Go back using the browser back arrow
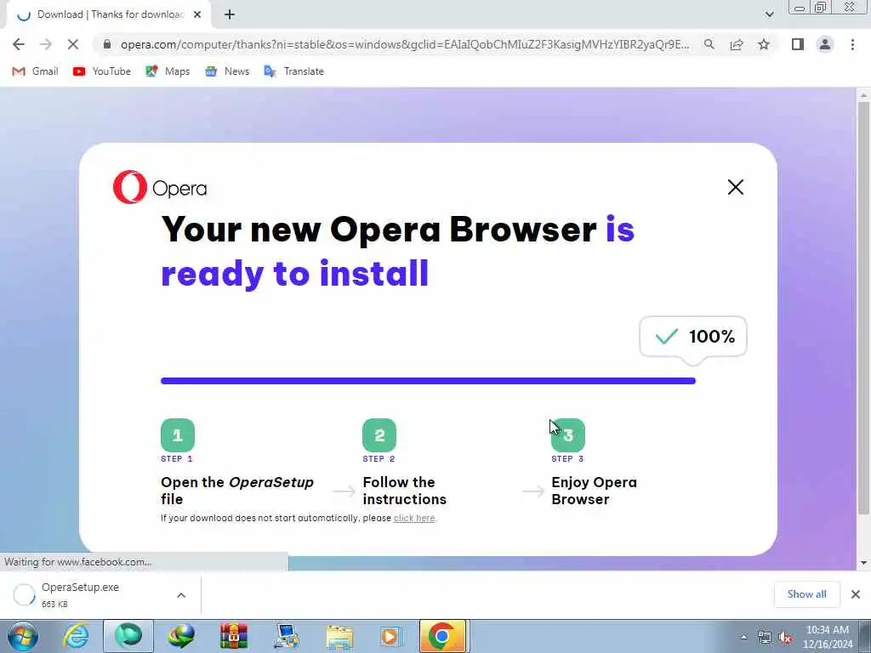Viewport: 871px width, 653px height. [x=19, y=44]
